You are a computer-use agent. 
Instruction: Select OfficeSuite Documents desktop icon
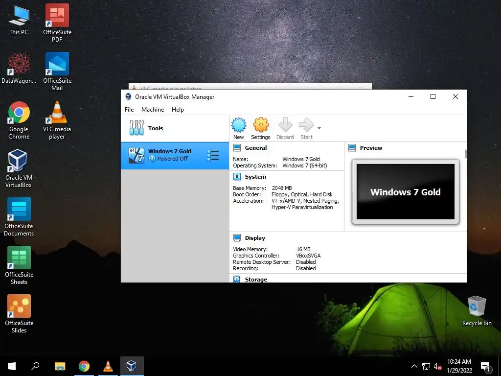(x=19, y=217)
